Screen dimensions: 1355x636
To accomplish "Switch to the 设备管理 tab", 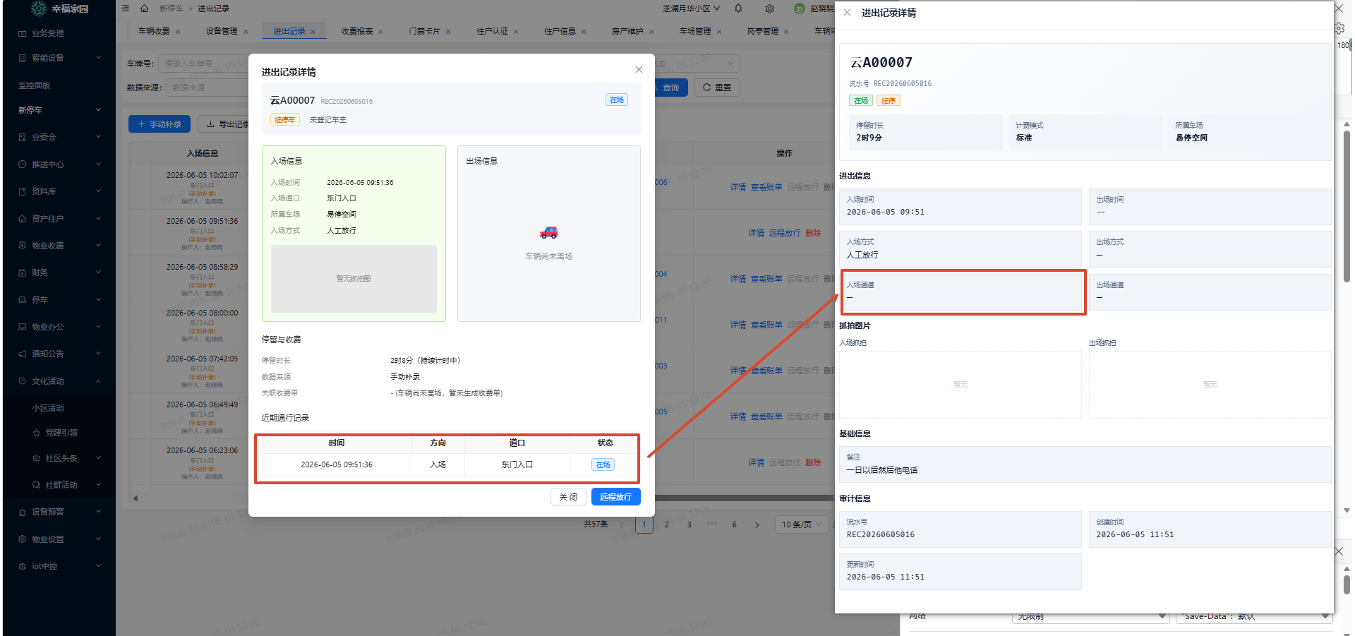I will pyautogui.click(x=222, y=31).
